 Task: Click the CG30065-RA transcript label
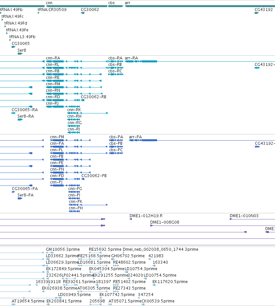click(x=25, y=110)
